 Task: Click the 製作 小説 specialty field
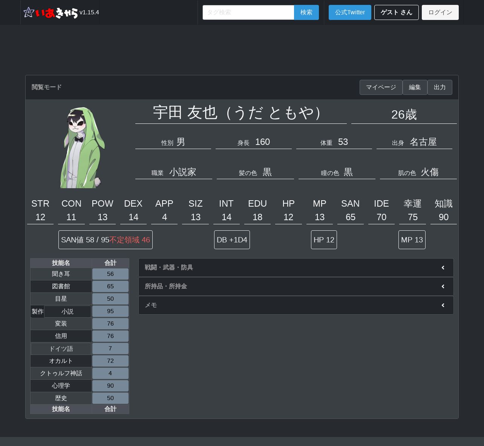(x=67, y=312)
